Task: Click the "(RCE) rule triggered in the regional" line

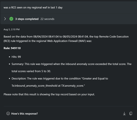Action: 48,41
